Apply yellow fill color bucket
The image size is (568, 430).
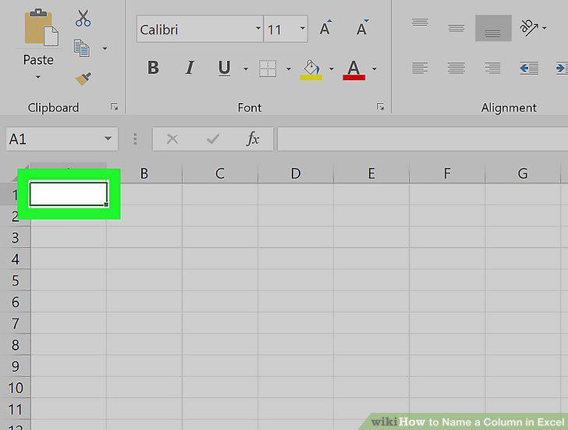click(x=311, y=69)
